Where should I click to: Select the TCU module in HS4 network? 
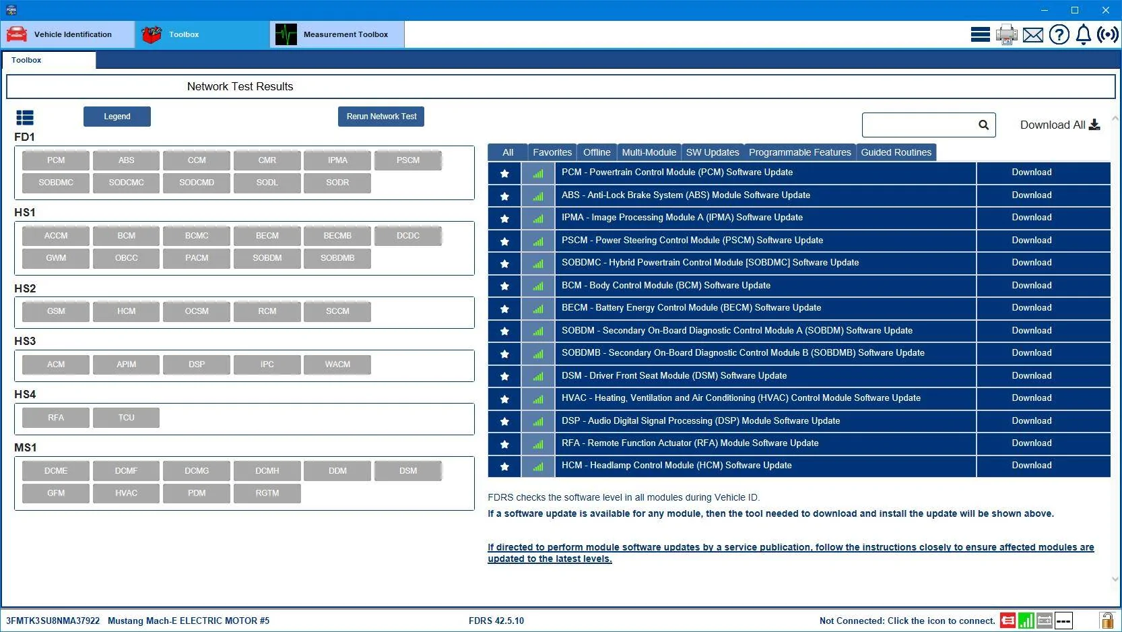click(127, 418)
